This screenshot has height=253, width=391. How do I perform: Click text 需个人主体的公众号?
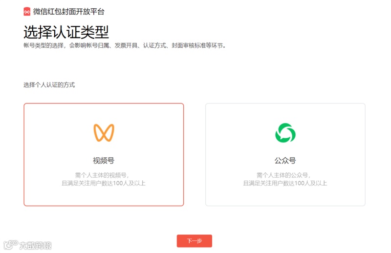pos(283,175)
